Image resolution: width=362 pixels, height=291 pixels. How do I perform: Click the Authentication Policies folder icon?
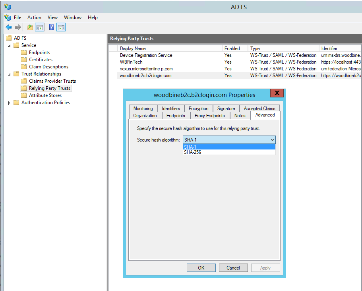[16, 102]
